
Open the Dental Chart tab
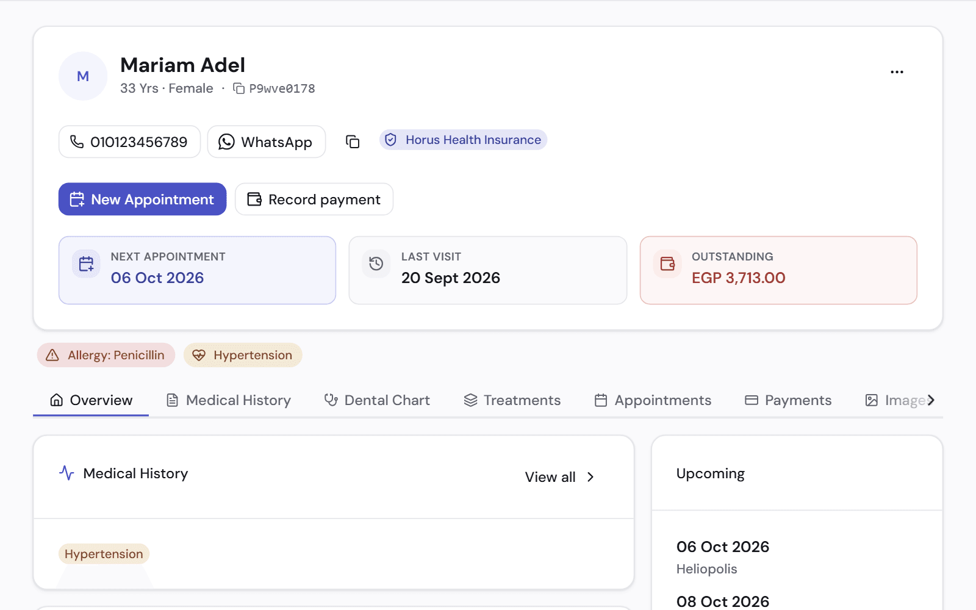(377, 400)
